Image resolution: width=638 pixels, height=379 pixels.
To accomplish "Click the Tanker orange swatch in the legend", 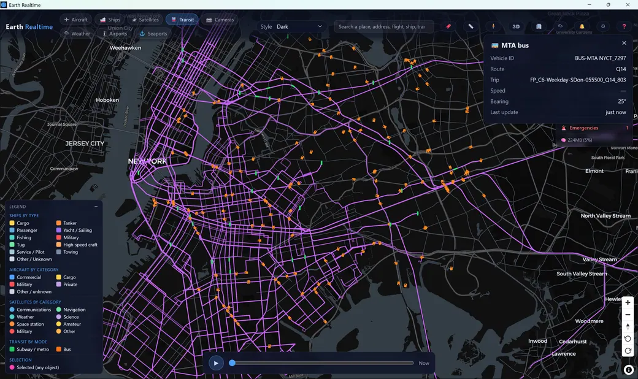I will click(x=59, y=223).
